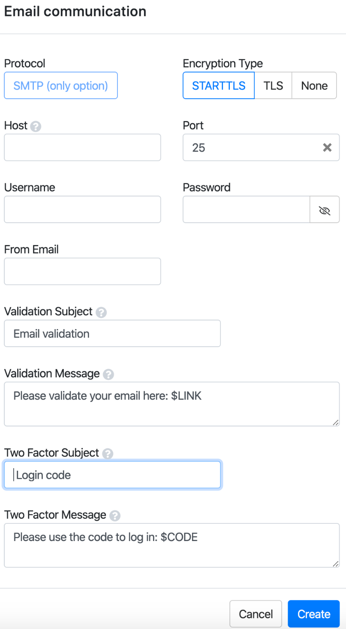Select STARTTLS encryption type
The height and width of the screenshot is (629, 346).
pyautogui.click(x=219, y=85)
